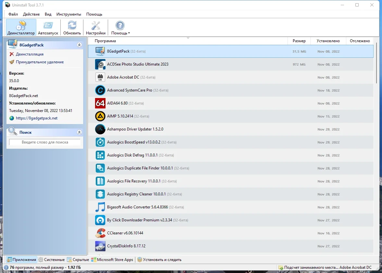Switch to the Приложения tab

[x=21, y=260]
